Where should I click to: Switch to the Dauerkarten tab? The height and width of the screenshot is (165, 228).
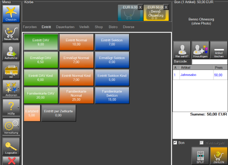pyautogui.click(x=65, y=27)
